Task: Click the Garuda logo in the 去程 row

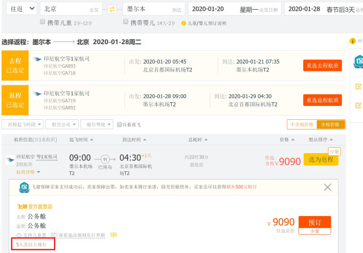Action: coord(37,59)
